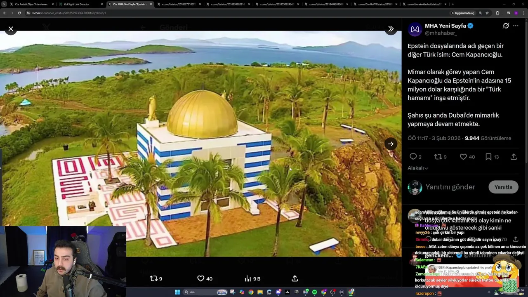Open Chrome's three-dot menu
The width and height of the screenshot is (528, 297).
click(x=523, y=13)
